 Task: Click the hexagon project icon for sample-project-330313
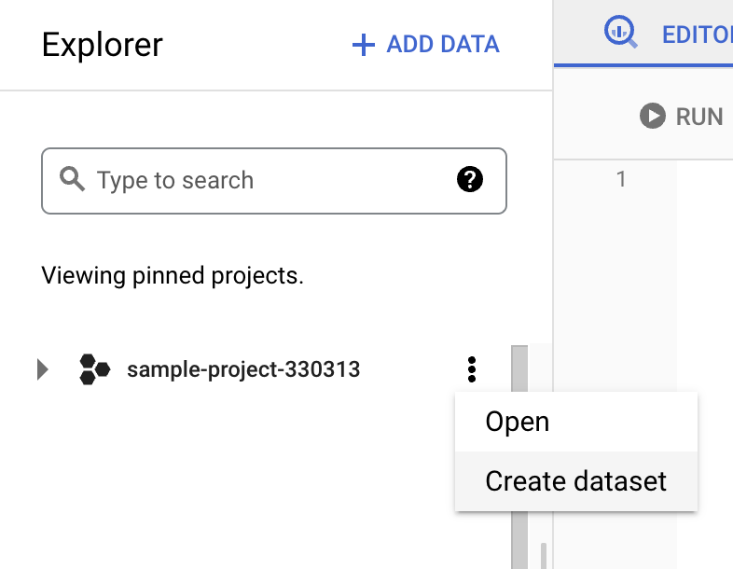(x=94, y=369)
